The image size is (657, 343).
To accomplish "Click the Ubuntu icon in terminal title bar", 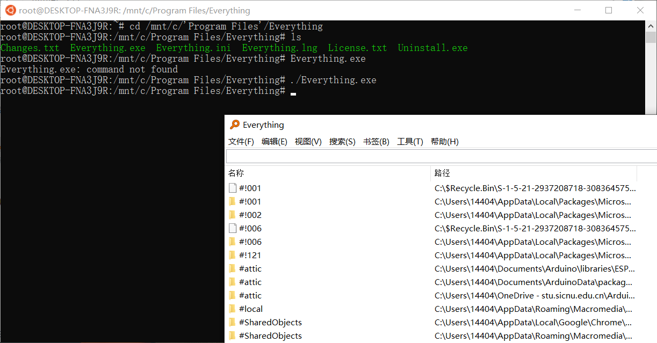I will pyautogui.click(x=10, y=10).
